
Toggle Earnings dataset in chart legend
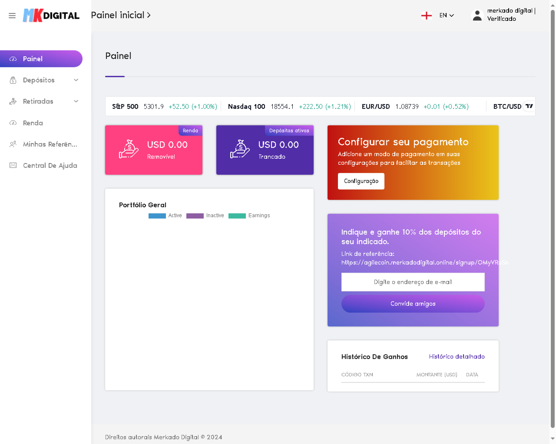tap(249, 216)
